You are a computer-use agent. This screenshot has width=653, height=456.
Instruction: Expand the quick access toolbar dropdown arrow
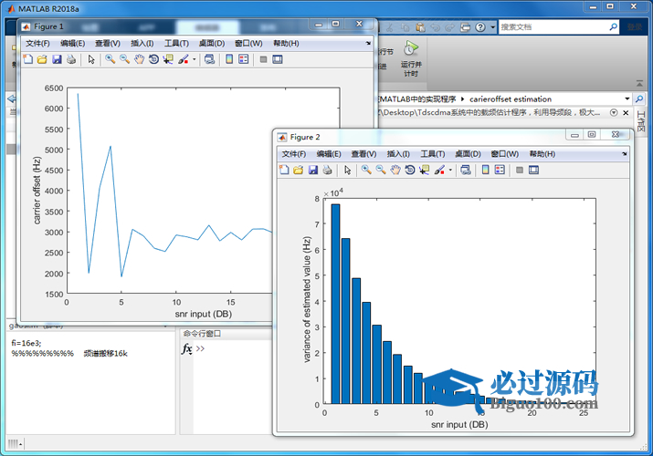[x=492, y=27]
